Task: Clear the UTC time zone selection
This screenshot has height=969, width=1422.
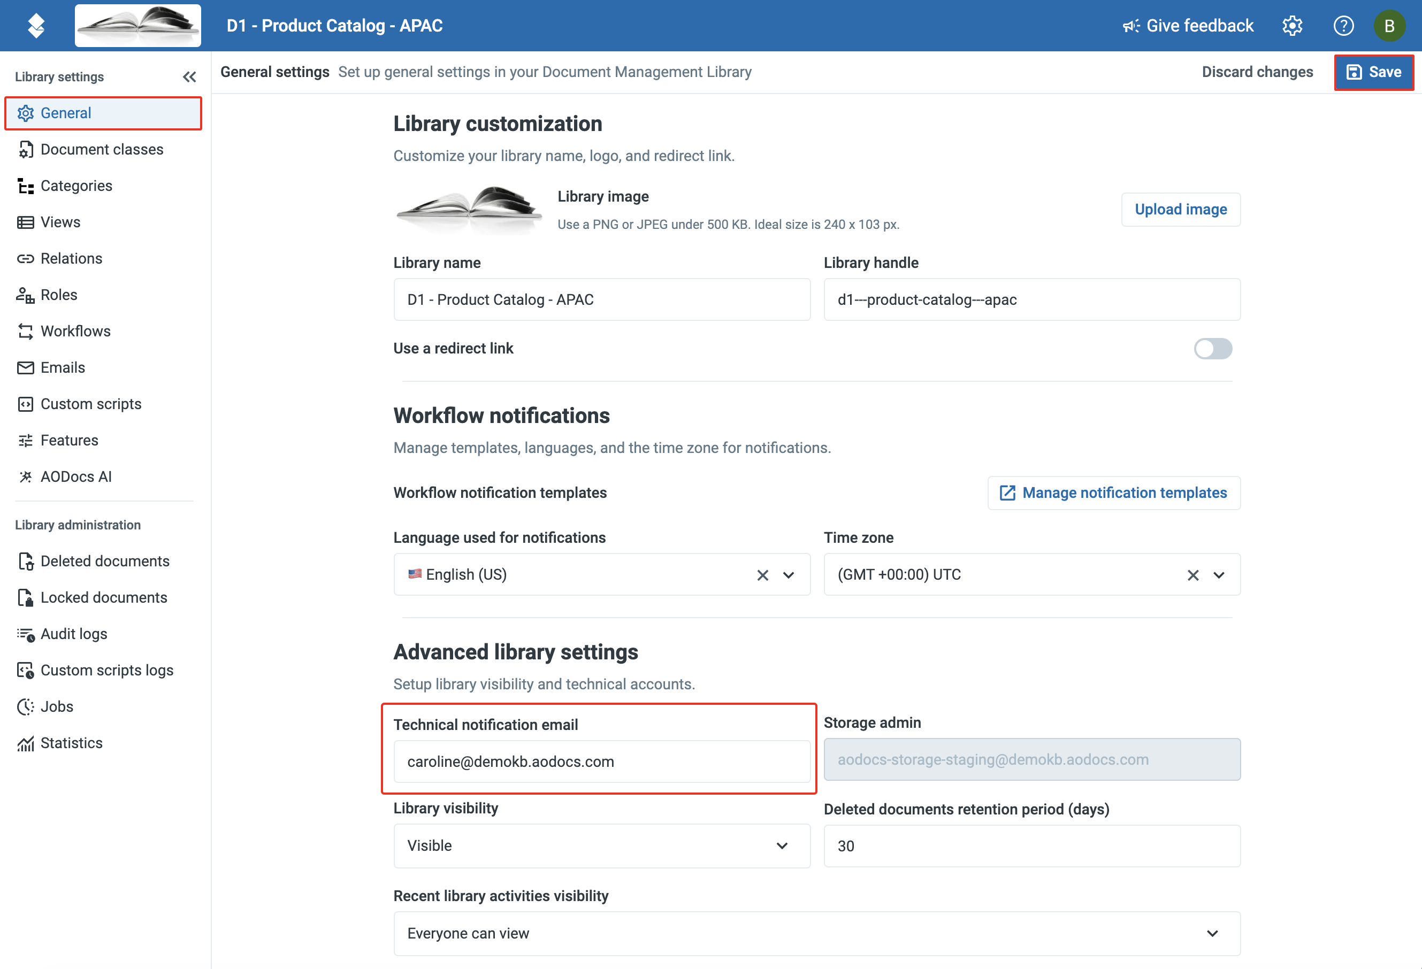Action: pos(1193,575)
